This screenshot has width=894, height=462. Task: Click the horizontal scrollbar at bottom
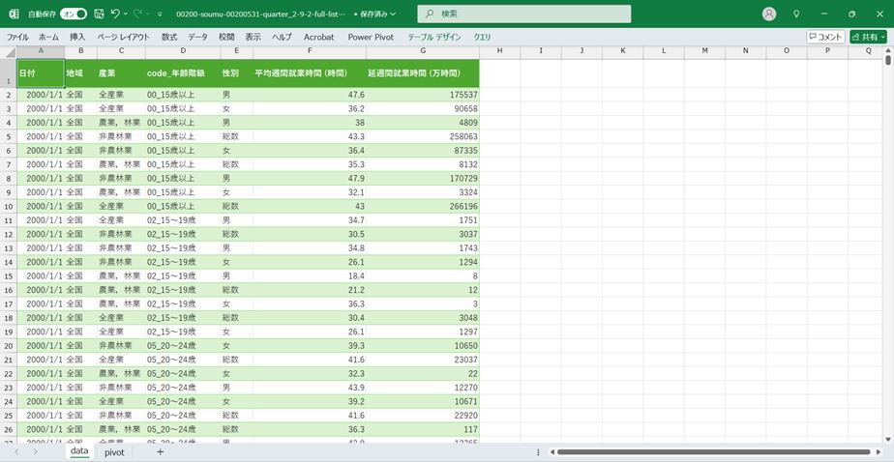pyautogui.click(x=716, y=451)
